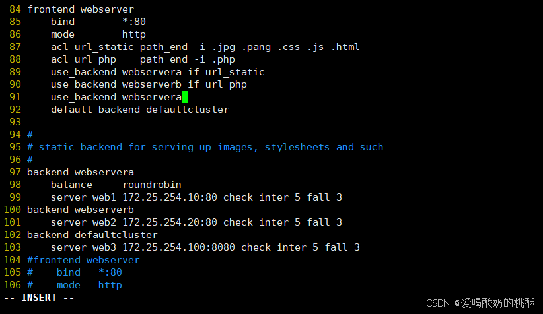This screenshot has width=543, height=314.
Task: Click the green cursor block on line 91
Action: tap(184, 97)
